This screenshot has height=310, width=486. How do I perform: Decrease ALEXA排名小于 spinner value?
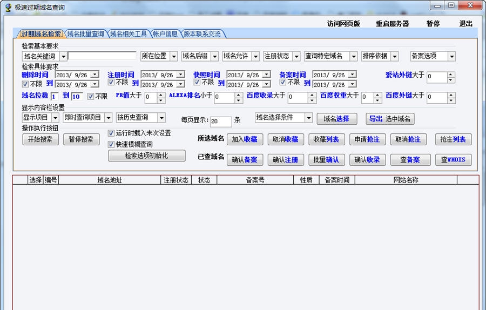click(238, 101)
